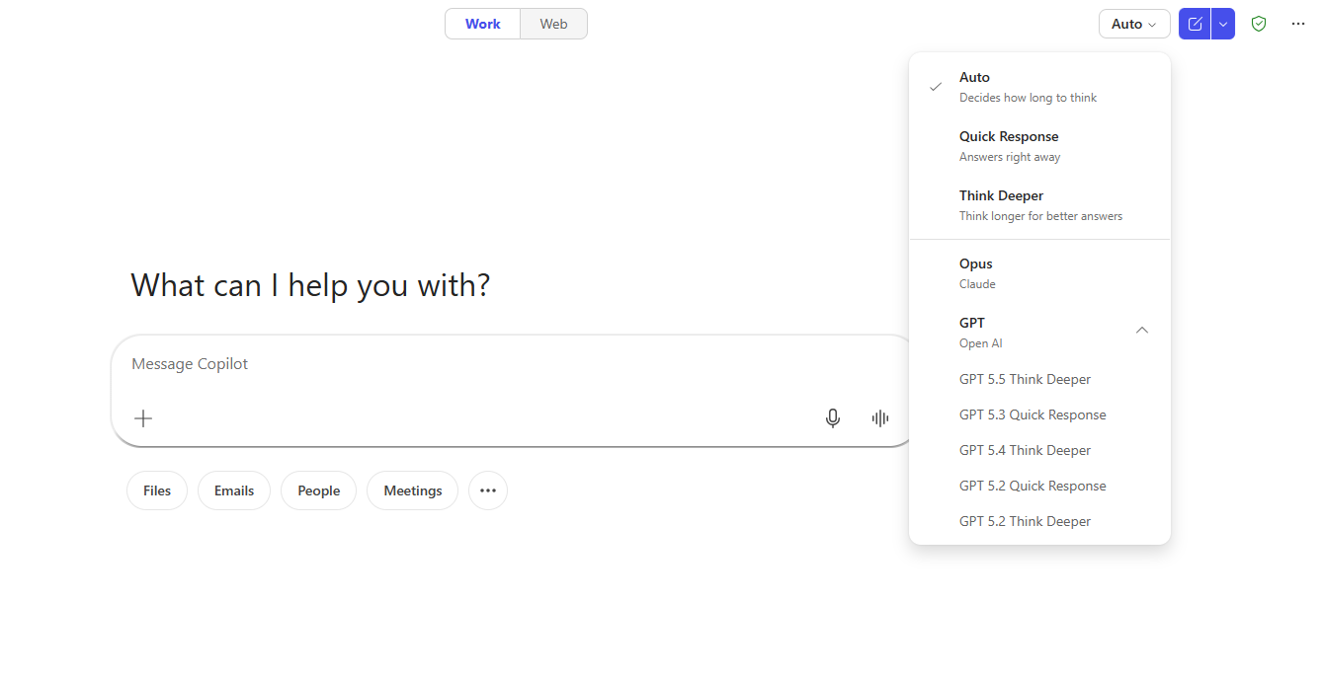Choose GPT 5.4 Think Deeper
The image size is (1321, 677).
click(x=1039, y=450)
